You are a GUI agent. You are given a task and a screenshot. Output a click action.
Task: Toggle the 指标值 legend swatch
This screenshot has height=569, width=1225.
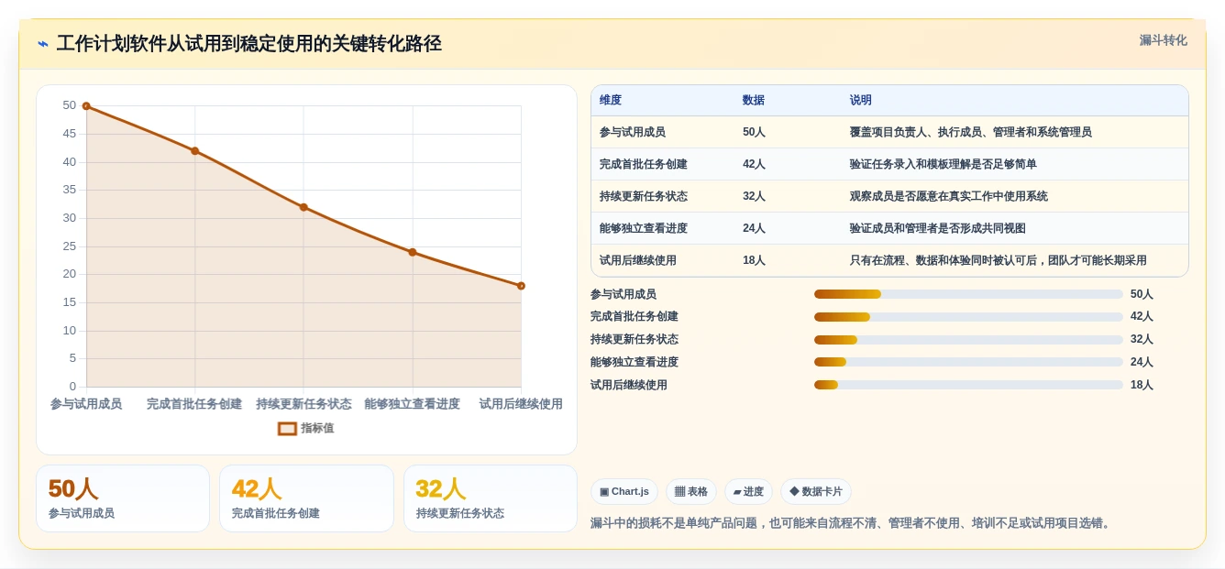pos(287,428)
